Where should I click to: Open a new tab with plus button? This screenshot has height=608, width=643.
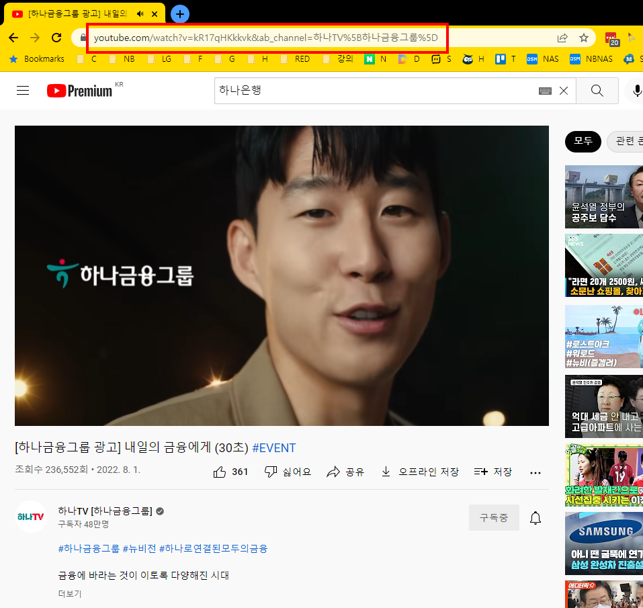[x=179, y=14]
